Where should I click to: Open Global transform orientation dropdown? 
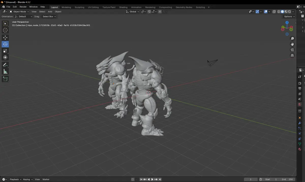pyautogui.click(x=132, y=11)
